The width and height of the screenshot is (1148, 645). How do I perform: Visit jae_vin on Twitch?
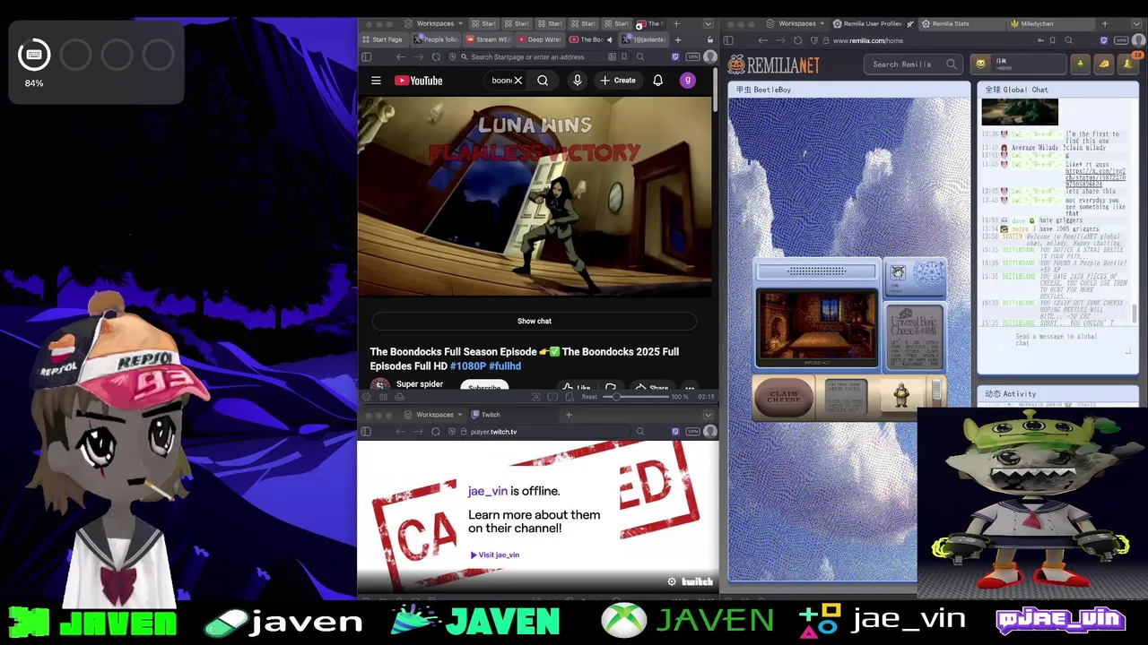(494, 555)
